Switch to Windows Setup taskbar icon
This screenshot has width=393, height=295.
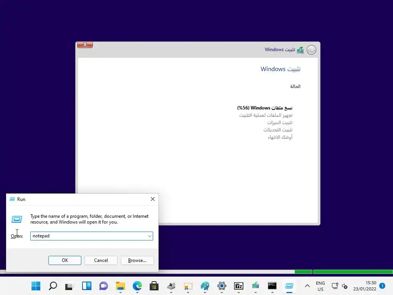pos(255,285)
